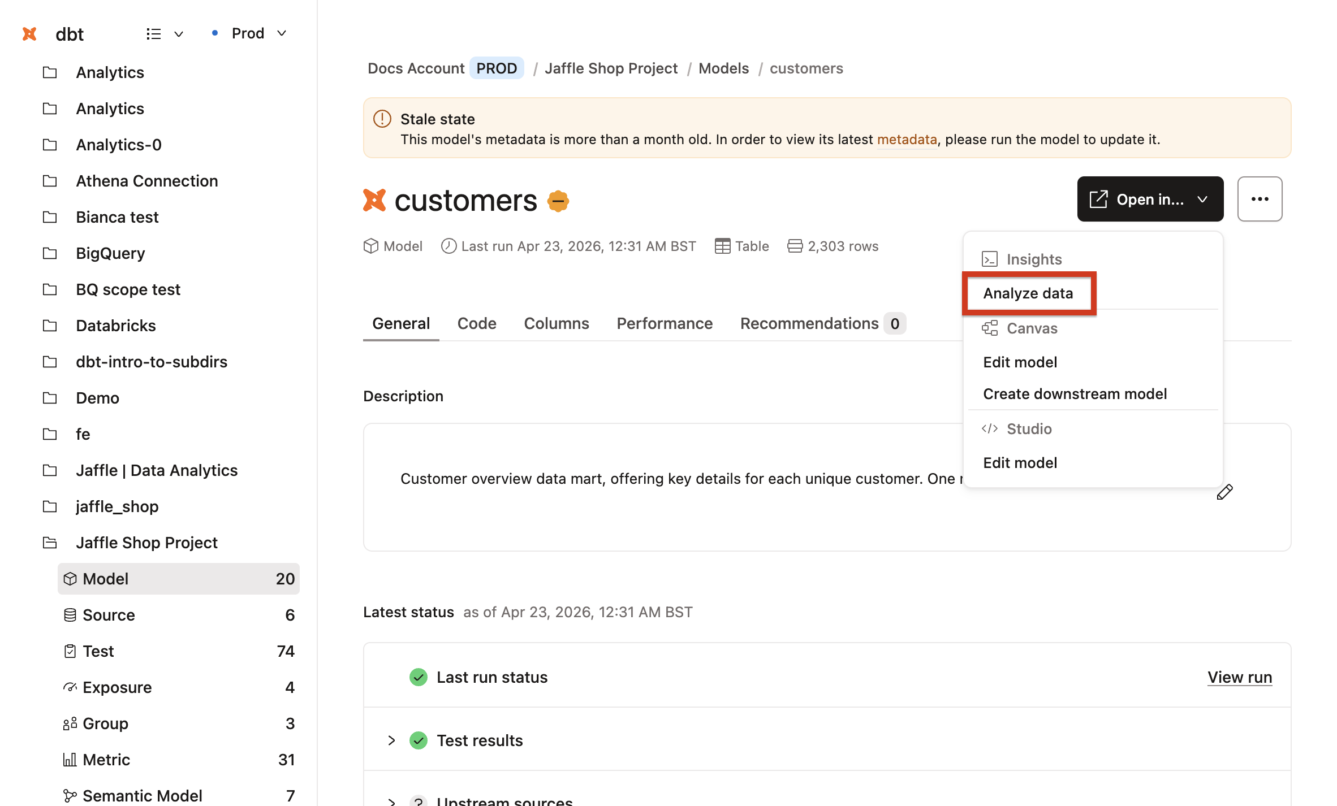Click Docs Account breadcrumb
This screenshot has height=806, width=1337.
[416, 68]
